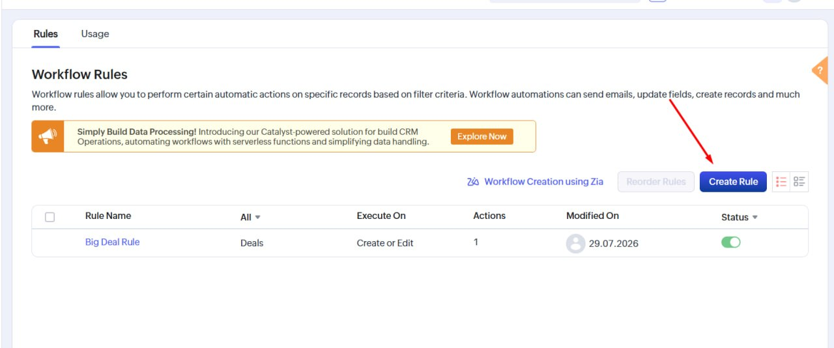
Task: Open the Big Deal Rule link
Action: (112, 242)
